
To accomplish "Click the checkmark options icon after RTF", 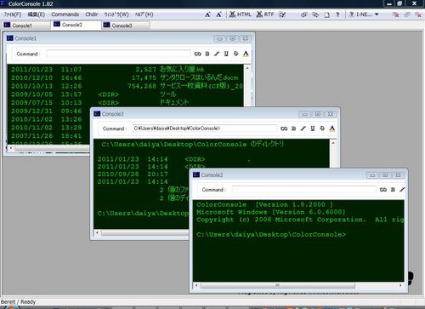I will click(282, 14).
